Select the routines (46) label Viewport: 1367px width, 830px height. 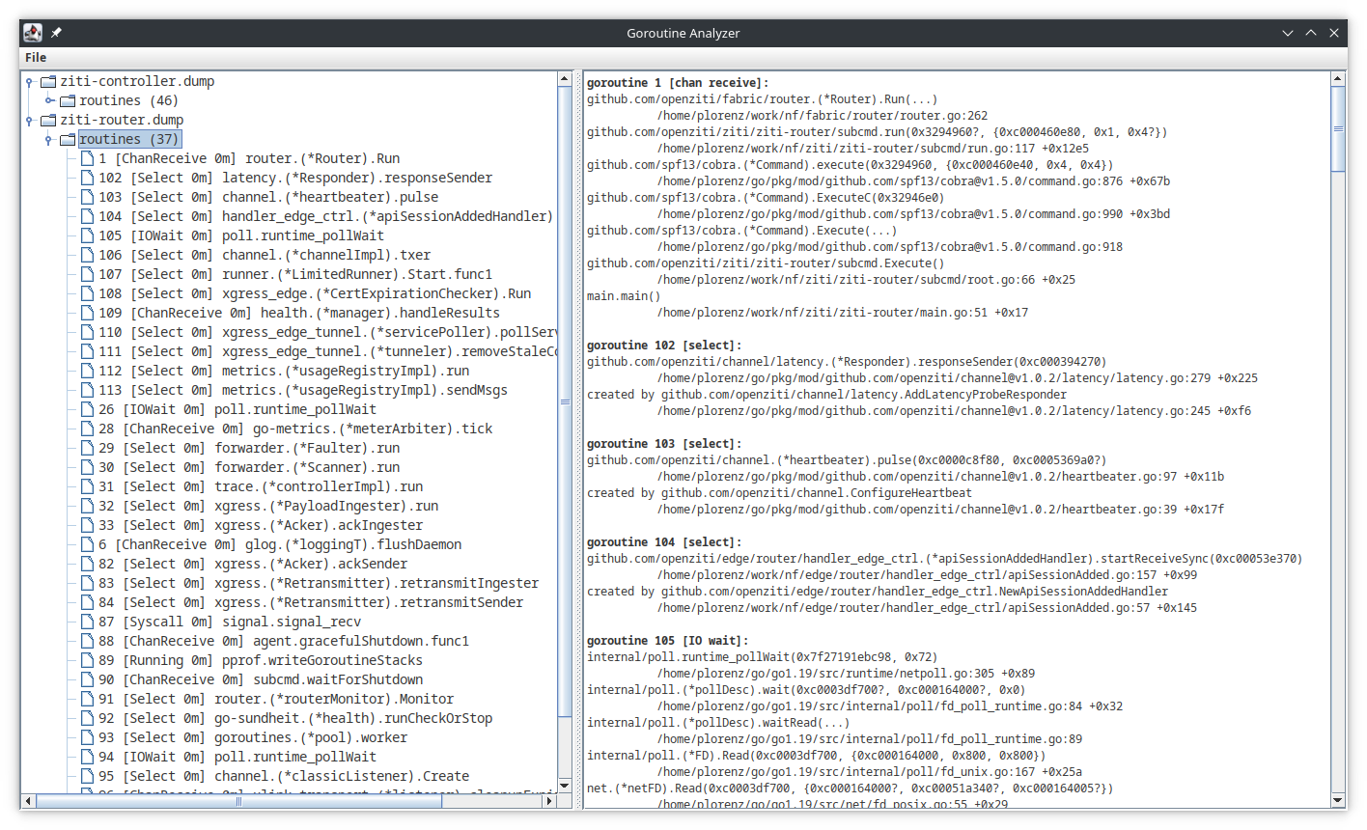[128, 100]
